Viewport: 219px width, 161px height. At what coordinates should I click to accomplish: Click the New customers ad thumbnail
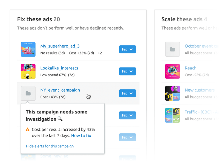(172, 93)
